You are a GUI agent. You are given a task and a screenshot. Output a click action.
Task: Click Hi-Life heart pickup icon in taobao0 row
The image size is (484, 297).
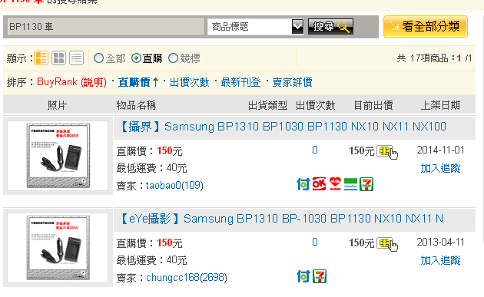[x=335, y=184]
